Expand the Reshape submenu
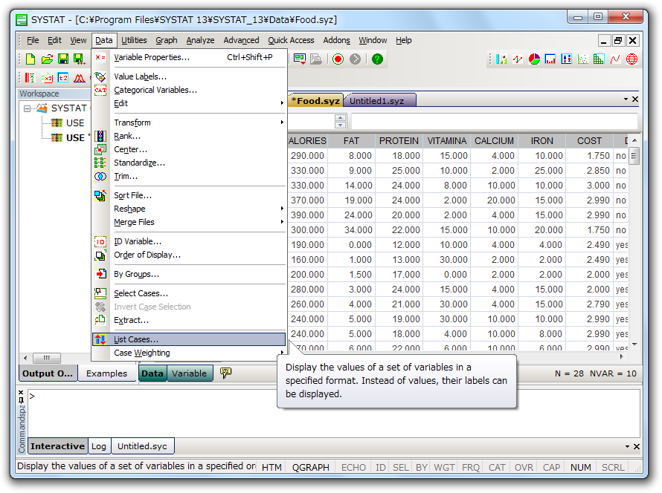The height and width of the screenshot is (493, 662). click(189, 209)
